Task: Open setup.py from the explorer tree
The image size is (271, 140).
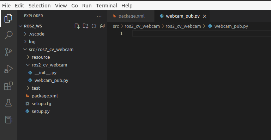Action: (41, 112)
